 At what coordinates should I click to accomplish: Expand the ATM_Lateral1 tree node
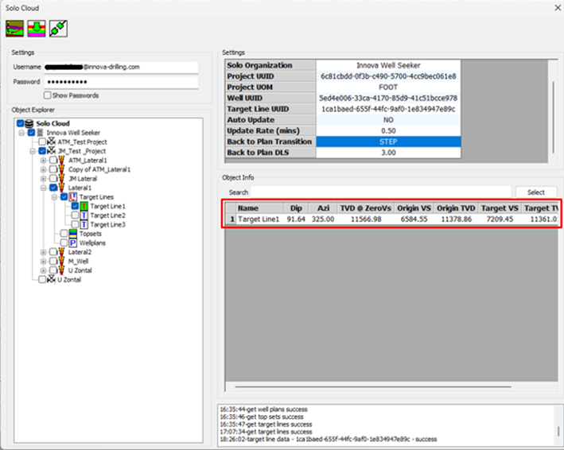coord(44,160)
